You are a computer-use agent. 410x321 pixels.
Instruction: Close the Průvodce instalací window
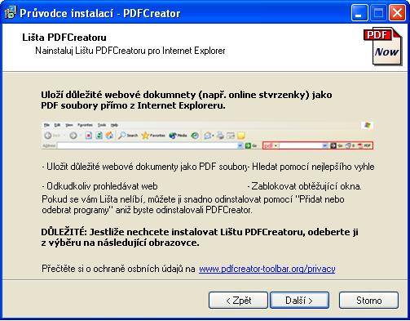click(x=397, y=13)
